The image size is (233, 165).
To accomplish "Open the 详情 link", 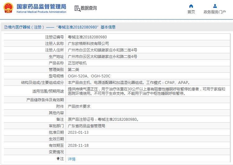I will point(72,159).
